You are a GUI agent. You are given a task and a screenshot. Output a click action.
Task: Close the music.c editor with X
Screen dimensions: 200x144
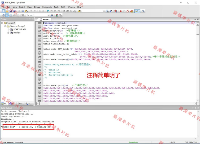point(198,19)
